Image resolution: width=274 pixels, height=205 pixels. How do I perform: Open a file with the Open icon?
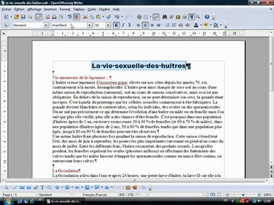point(17,17)
